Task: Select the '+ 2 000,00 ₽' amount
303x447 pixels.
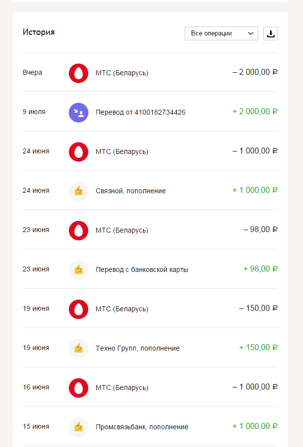Action: click(x=255, y=112)
